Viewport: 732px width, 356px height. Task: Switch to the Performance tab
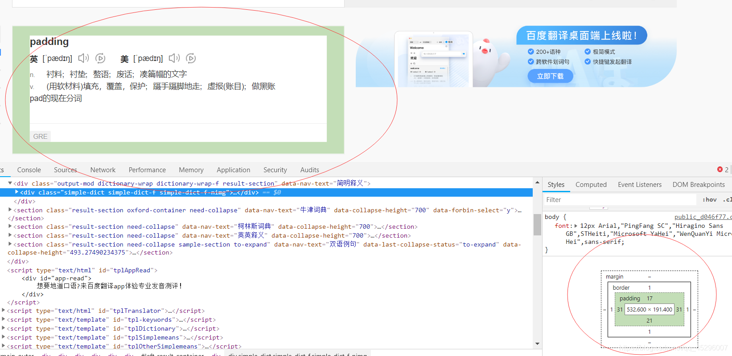point(147,170)
